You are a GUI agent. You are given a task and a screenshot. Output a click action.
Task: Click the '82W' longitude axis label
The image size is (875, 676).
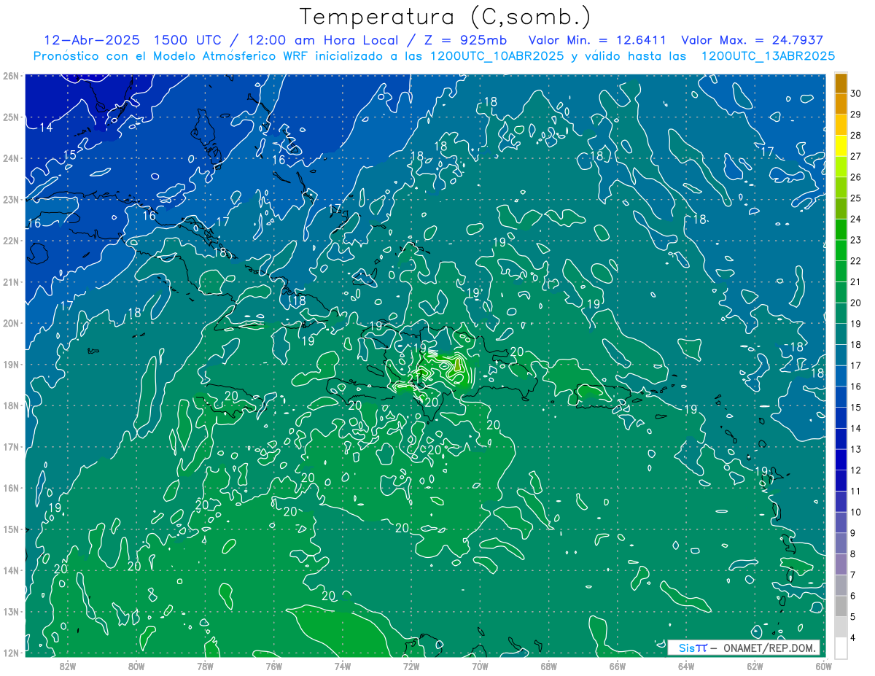(68, 666)
